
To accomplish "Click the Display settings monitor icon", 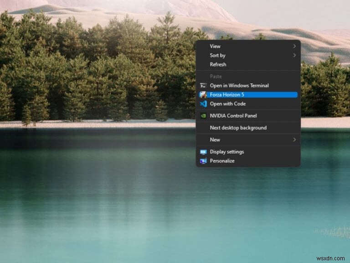I will click(203, 152).
